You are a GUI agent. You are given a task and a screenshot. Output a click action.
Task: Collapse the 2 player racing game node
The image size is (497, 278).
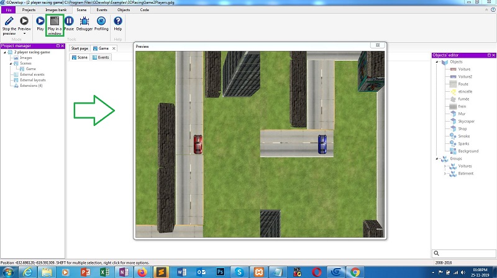(x=5, y=52)
